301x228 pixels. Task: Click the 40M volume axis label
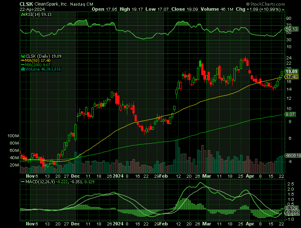pyautogui.click(x=14, y=158)
